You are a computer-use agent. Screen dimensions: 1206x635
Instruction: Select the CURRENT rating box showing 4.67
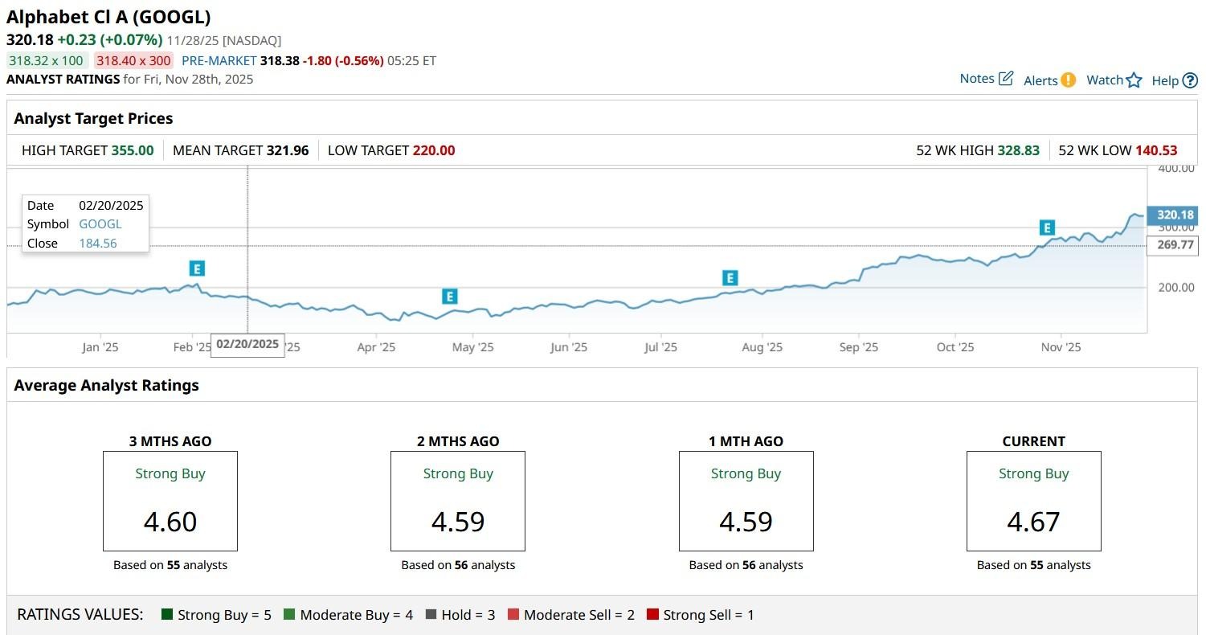click(x=1033, y=501)
